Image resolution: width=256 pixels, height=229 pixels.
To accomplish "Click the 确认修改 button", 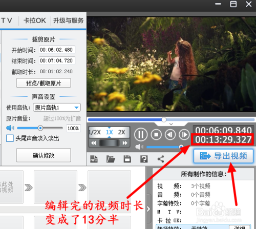I will point(44,155).
